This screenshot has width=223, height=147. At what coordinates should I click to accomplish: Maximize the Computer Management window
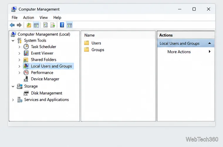(194, 9)
